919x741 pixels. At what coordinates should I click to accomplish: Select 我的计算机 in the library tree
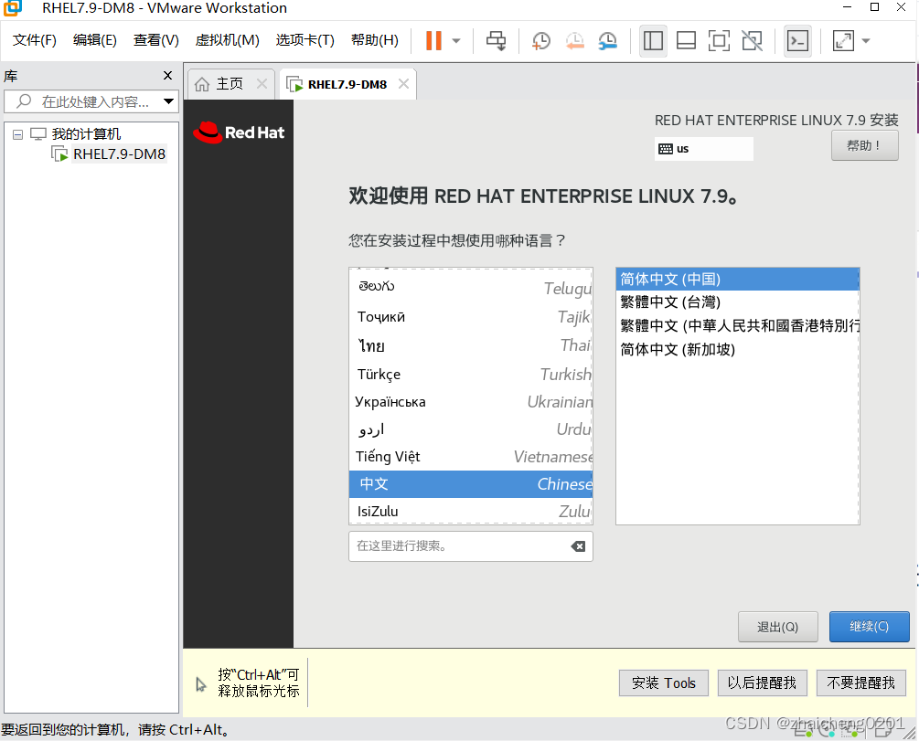click(x=86, y=134)
